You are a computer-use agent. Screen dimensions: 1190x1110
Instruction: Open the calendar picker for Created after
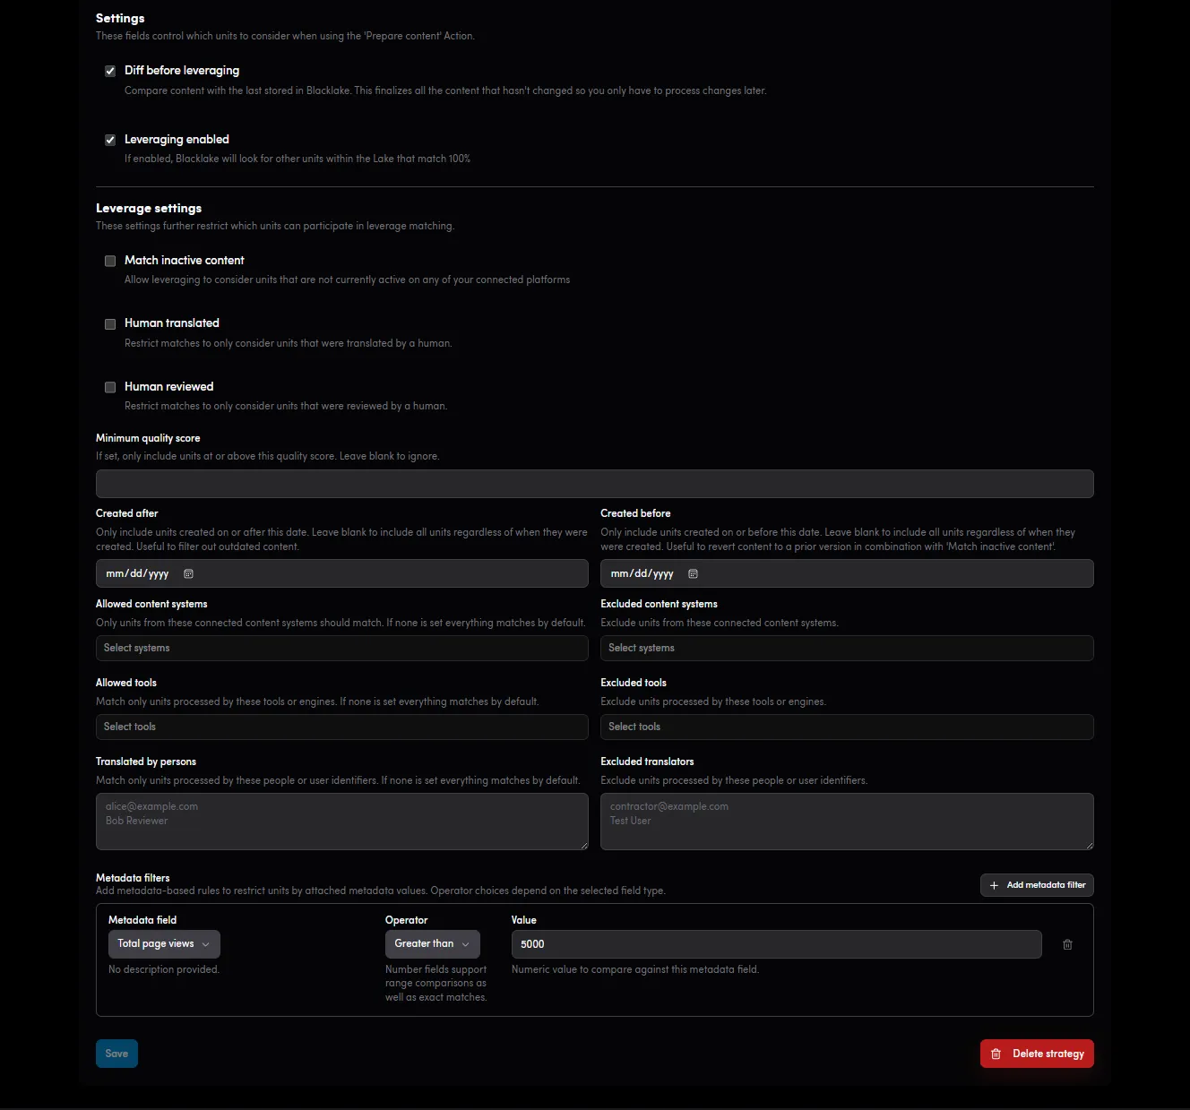(188, 573)
